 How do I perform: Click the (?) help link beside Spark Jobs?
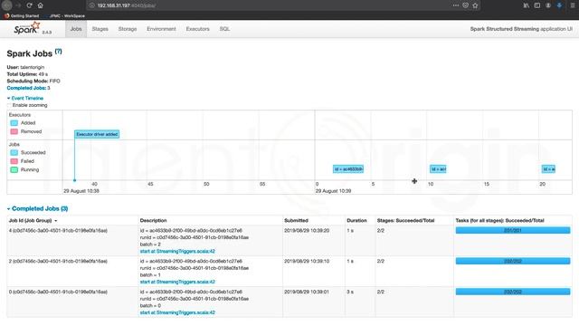pos(58,52)
